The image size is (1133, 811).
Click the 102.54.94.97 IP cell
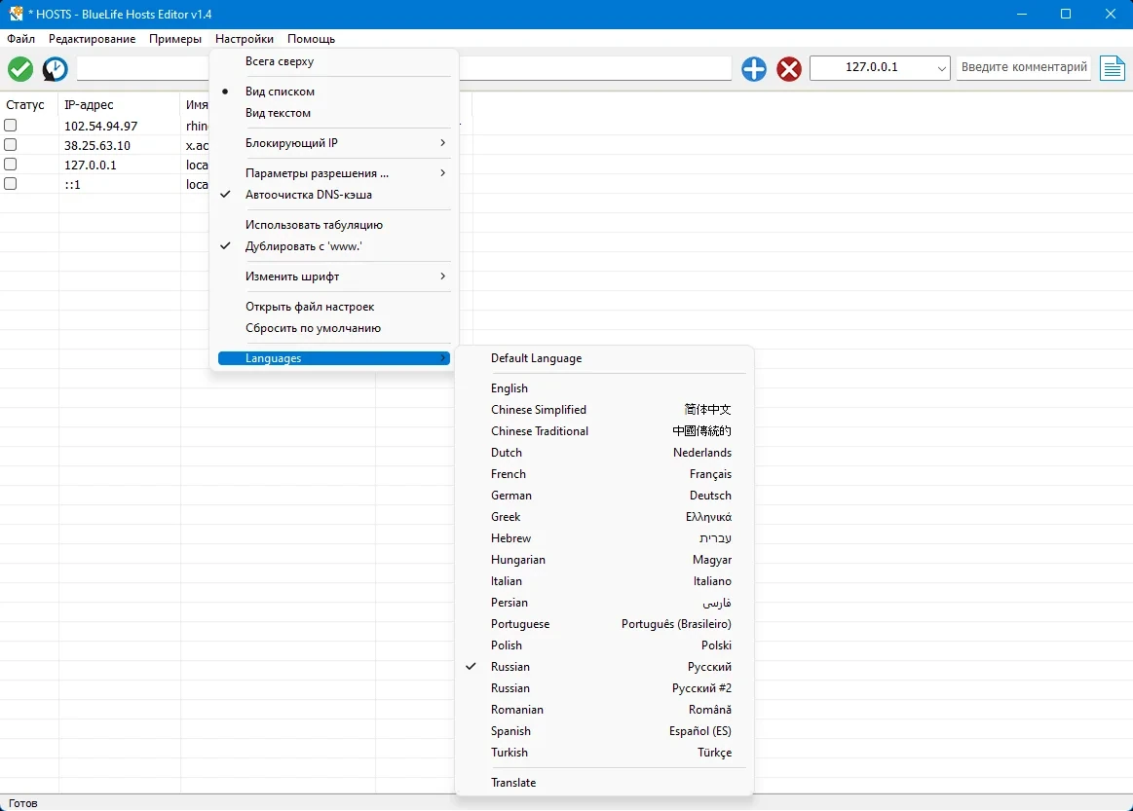point(100,126)
